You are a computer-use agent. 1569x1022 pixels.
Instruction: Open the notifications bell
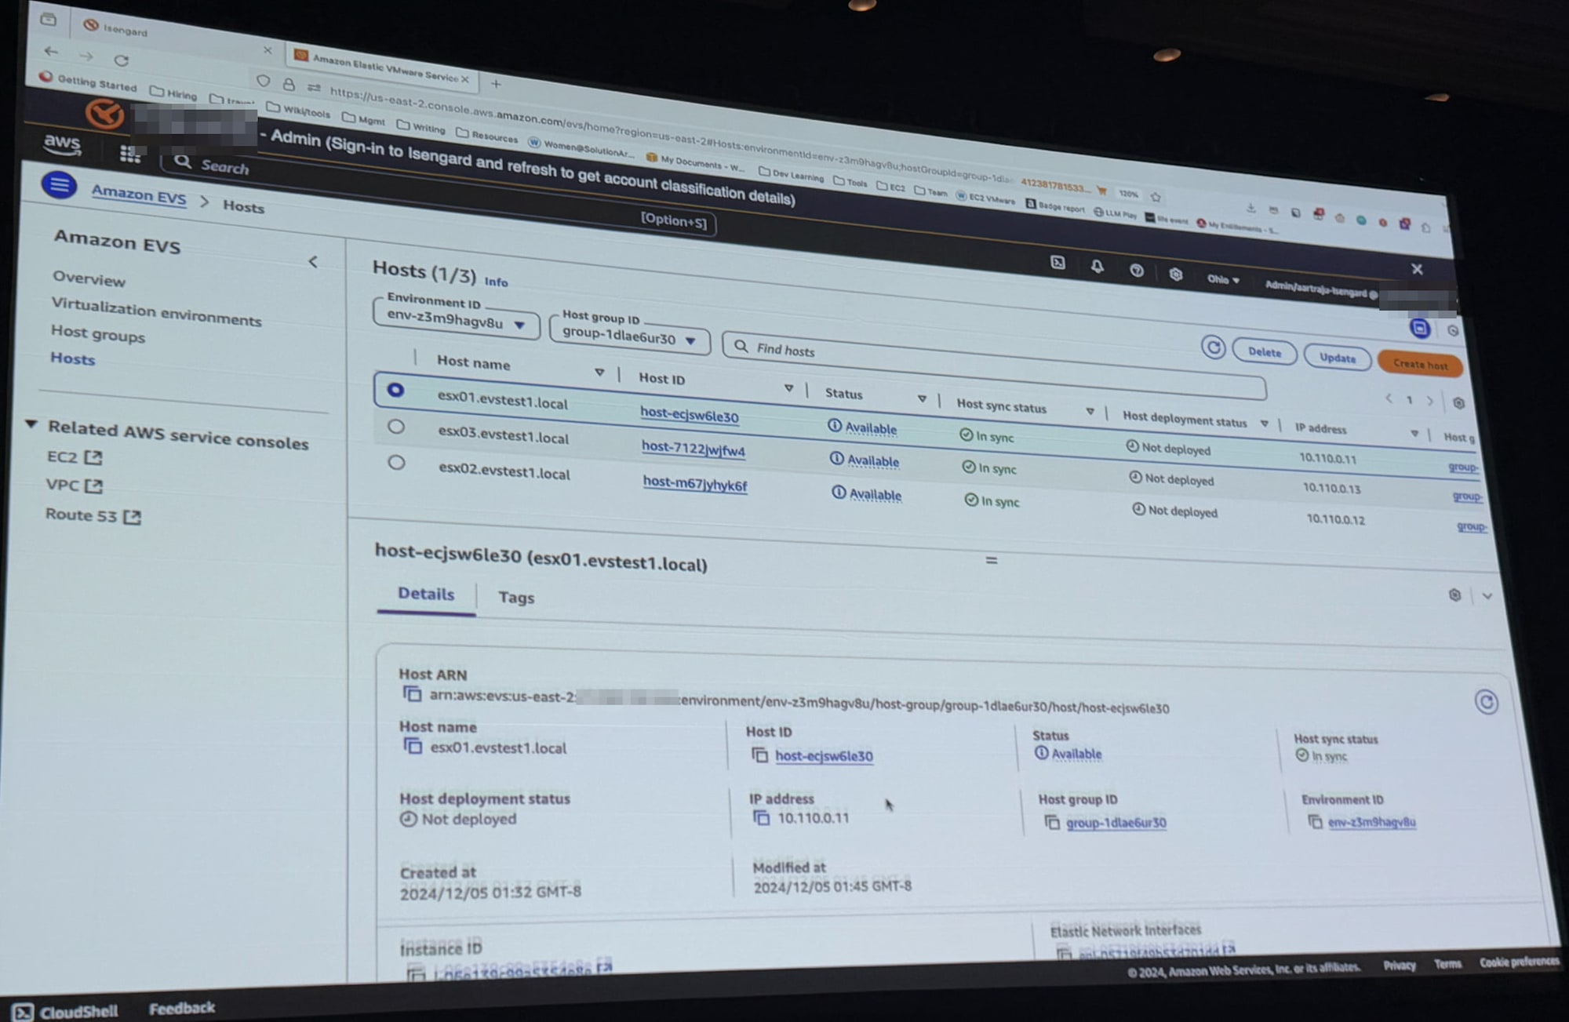[x=1097, y=267]
